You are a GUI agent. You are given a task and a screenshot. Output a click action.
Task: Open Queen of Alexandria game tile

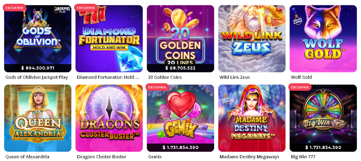pos(38,118)
